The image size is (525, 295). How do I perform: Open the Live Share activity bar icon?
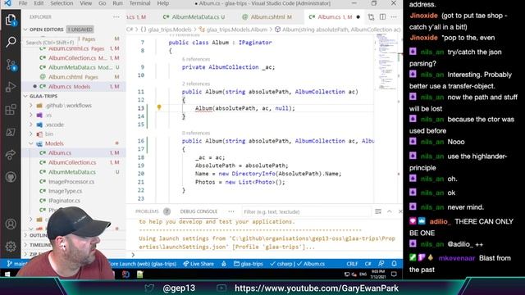click(x=11, y=155)
